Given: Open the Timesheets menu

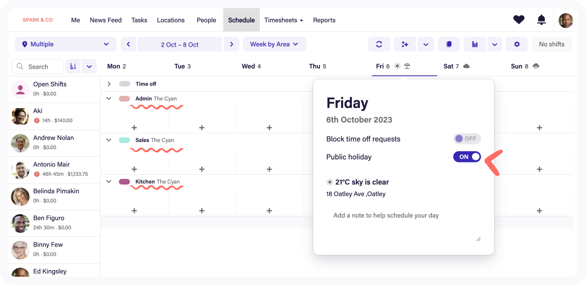Looking at the screenshot, I should pos(283,20).
